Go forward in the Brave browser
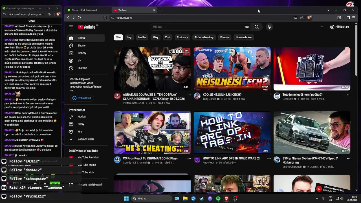This screenshot has height=203, width=361. pyautogui.click(x=74, y=17)
